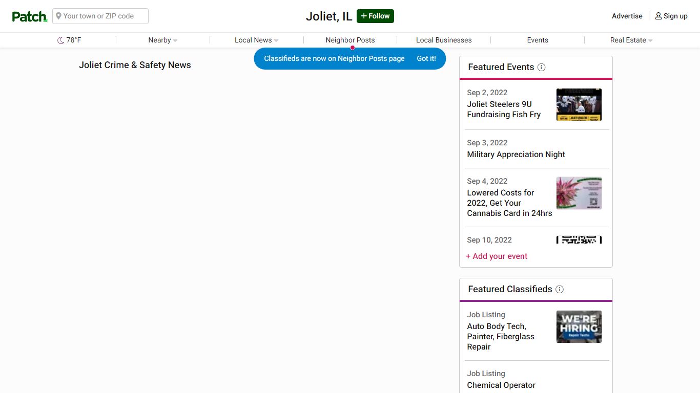Click the Sep 10 event thumbnail
Viewport: 700px width, 393px height.
tap(579, 239)
